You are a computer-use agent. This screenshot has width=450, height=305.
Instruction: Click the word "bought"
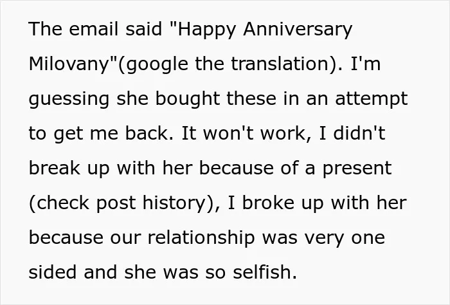coord(188,99)
